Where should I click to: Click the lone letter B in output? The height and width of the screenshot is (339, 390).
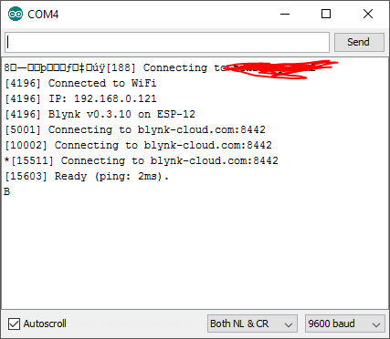[6, 191]
